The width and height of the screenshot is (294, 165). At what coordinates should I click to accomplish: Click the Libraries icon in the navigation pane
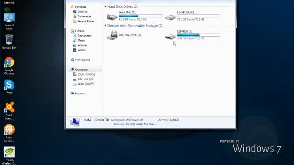(72, 31)
